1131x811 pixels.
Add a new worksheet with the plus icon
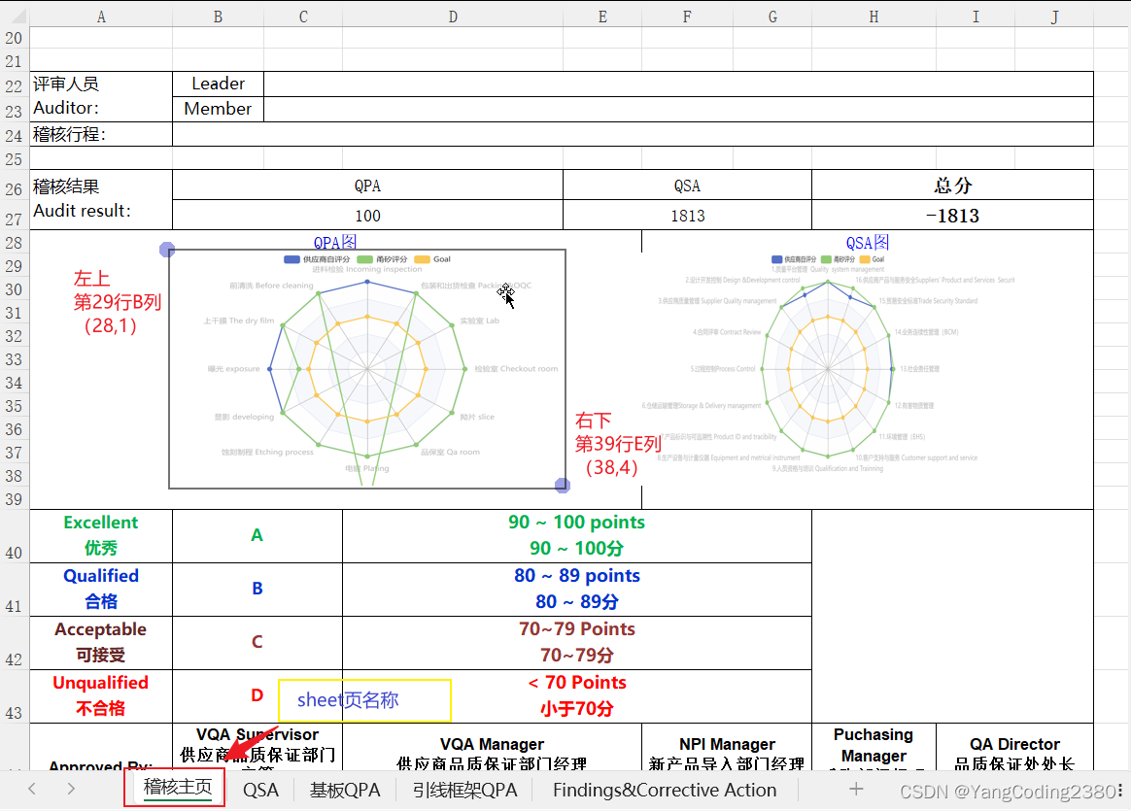(856, 790)
